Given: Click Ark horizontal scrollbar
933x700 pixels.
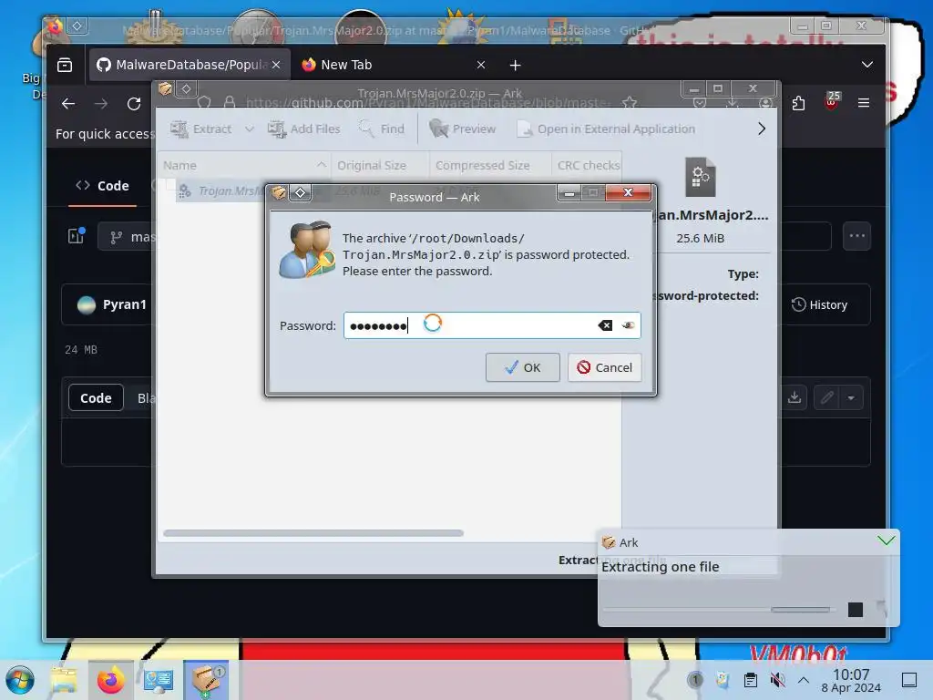Looking at the screenshot, I should point(313,533).
